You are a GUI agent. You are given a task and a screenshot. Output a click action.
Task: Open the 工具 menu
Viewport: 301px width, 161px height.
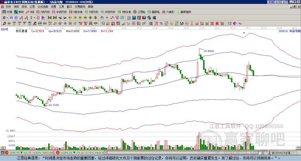(x=61, y=7)
